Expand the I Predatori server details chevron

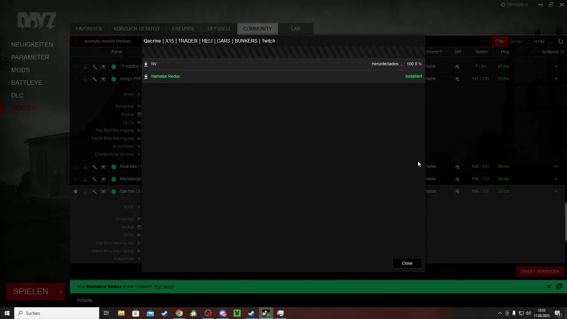pyautogui.click(x=556, y=66)
